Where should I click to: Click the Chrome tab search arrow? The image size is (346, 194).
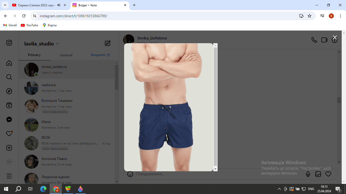[5, 5]
